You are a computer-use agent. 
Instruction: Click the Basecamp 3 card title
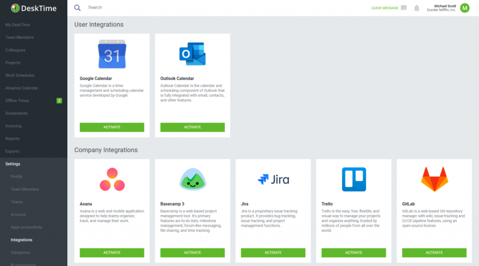tap(172, 204)
